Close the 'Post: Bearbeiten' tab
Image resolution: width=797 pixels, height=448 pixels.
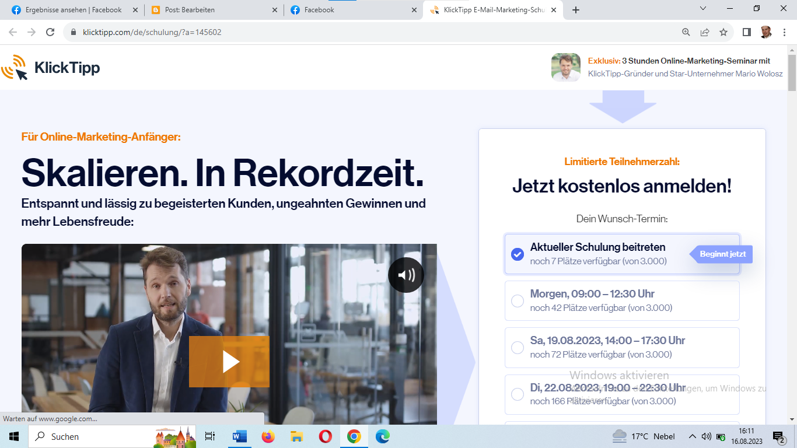tap(275, 10)
